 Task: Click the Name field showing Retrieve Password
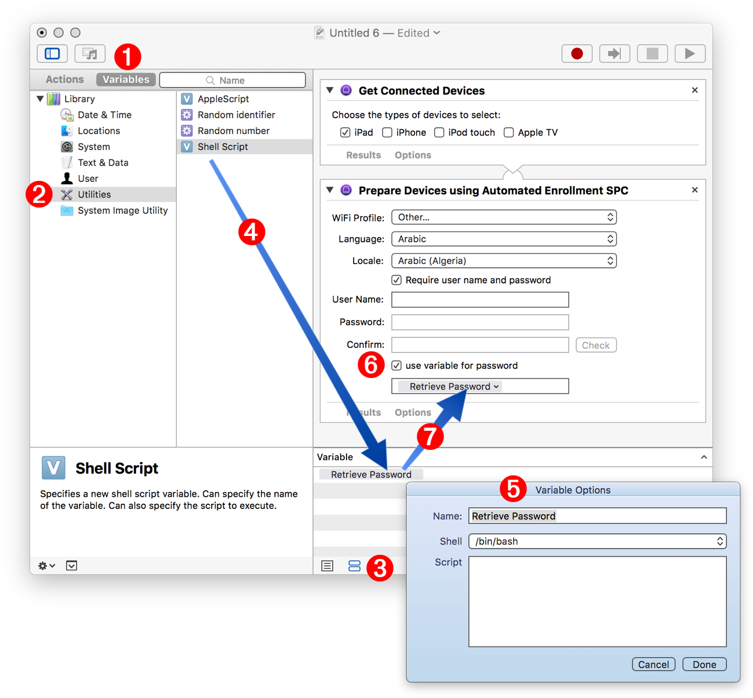pyautogui.click(x=597, y=515)
